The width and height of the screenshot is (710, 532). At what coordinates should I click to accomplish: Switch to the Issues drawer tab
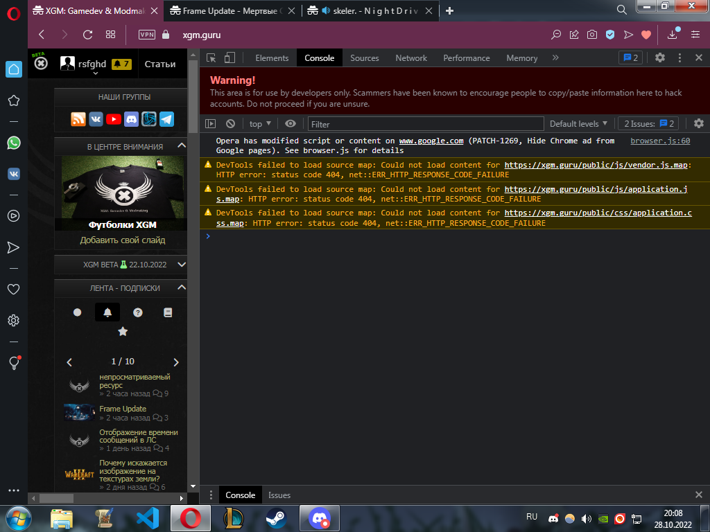click(x=279, y=495)
